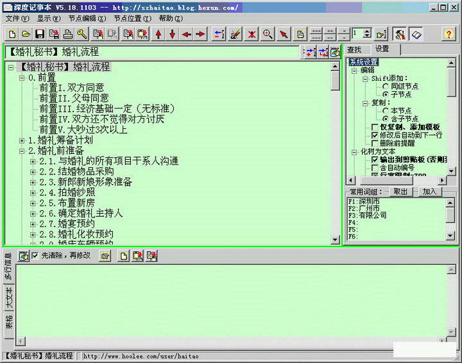Select the 同级节点 radio option

tap(386, 87)
